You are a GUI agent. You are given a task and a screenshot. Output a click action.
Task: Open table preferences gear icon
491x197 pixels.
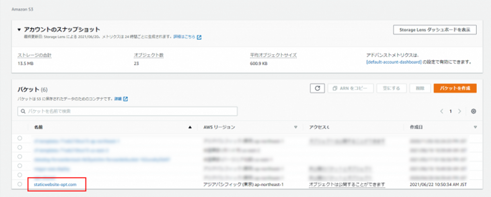pyautogui.click(x=473, y=111)
